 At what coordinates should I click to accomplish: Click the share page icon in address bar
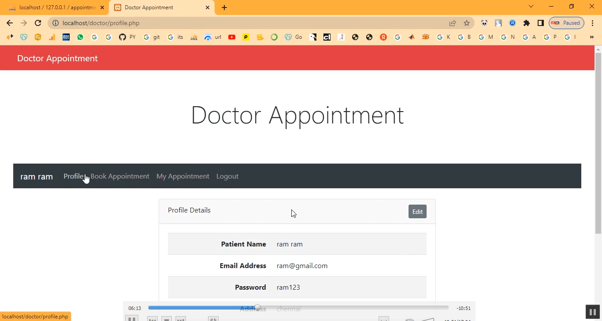coord(453,23)
